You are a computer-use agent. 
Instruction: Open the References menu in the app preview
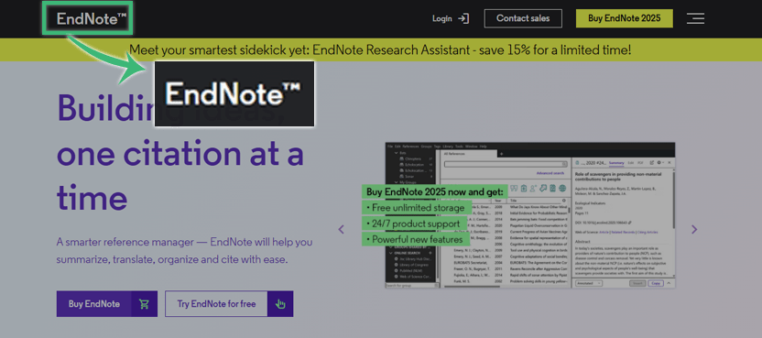click(410, 147)
